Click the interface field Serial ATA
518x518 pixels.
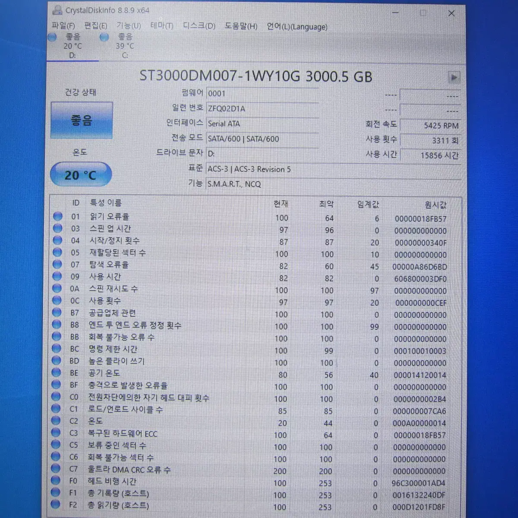262,124
